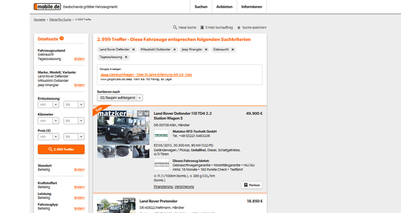
Task: Open the Erstzulassung bis dropdown
Action: (74, 105)
